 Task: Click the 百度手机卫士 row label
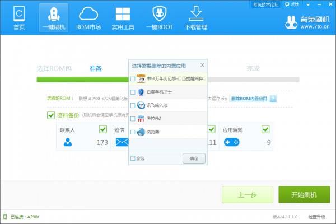click(159, 92)
